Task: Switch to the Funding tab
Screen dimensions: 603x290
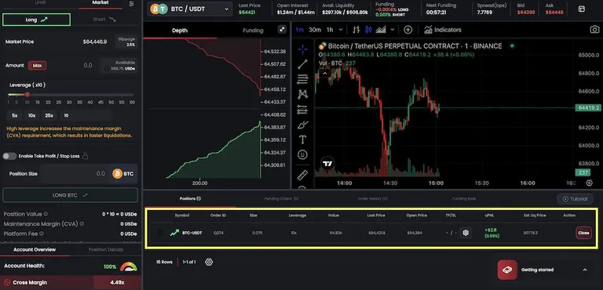Action: (253, 31)
